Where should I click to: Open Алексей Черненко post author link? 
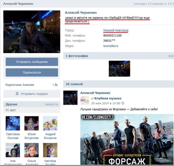95,93
